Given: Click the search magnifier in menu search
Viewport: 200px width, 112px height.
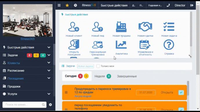Looking at the screenshot, I should (x=43, y=104).
